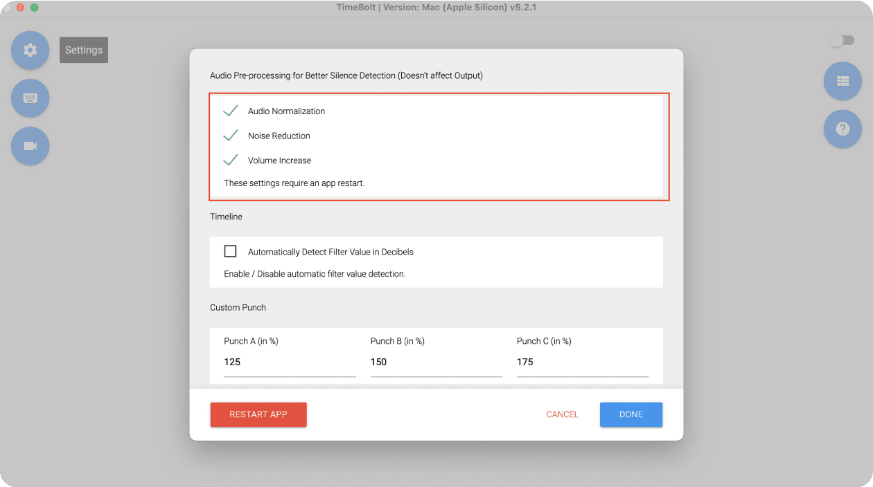This screenshot has height=487, width=873.
Task: Click the blue Done button
Action: [631, 414]
